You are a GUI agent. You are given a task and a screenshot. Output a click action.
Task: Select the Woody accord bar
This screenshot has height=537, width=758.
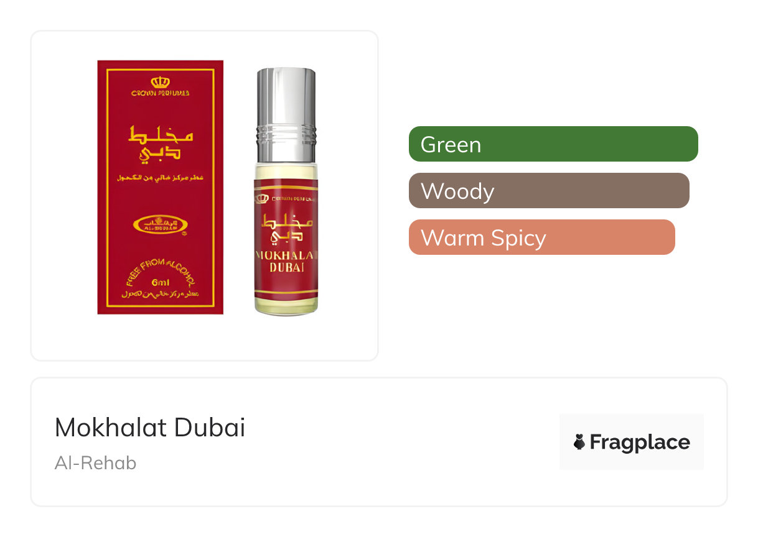coord(549,191)
